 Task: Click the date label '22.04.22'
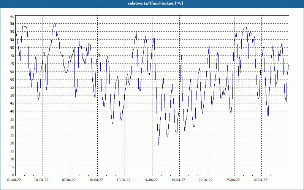pos(206,180)
